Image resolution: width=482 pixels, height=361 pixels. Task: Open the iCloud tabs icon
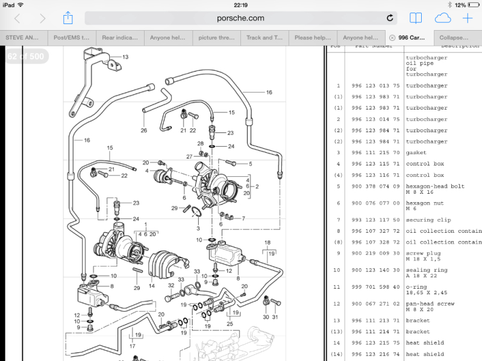click(443, 18)
